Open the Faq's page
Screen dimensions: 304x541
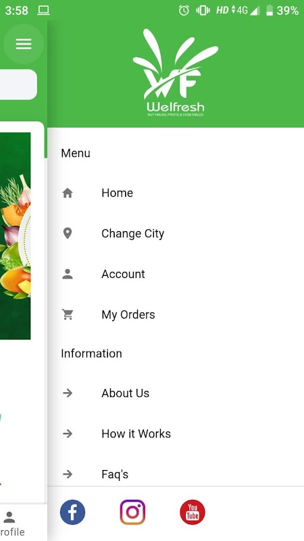[x=176, y=475]
